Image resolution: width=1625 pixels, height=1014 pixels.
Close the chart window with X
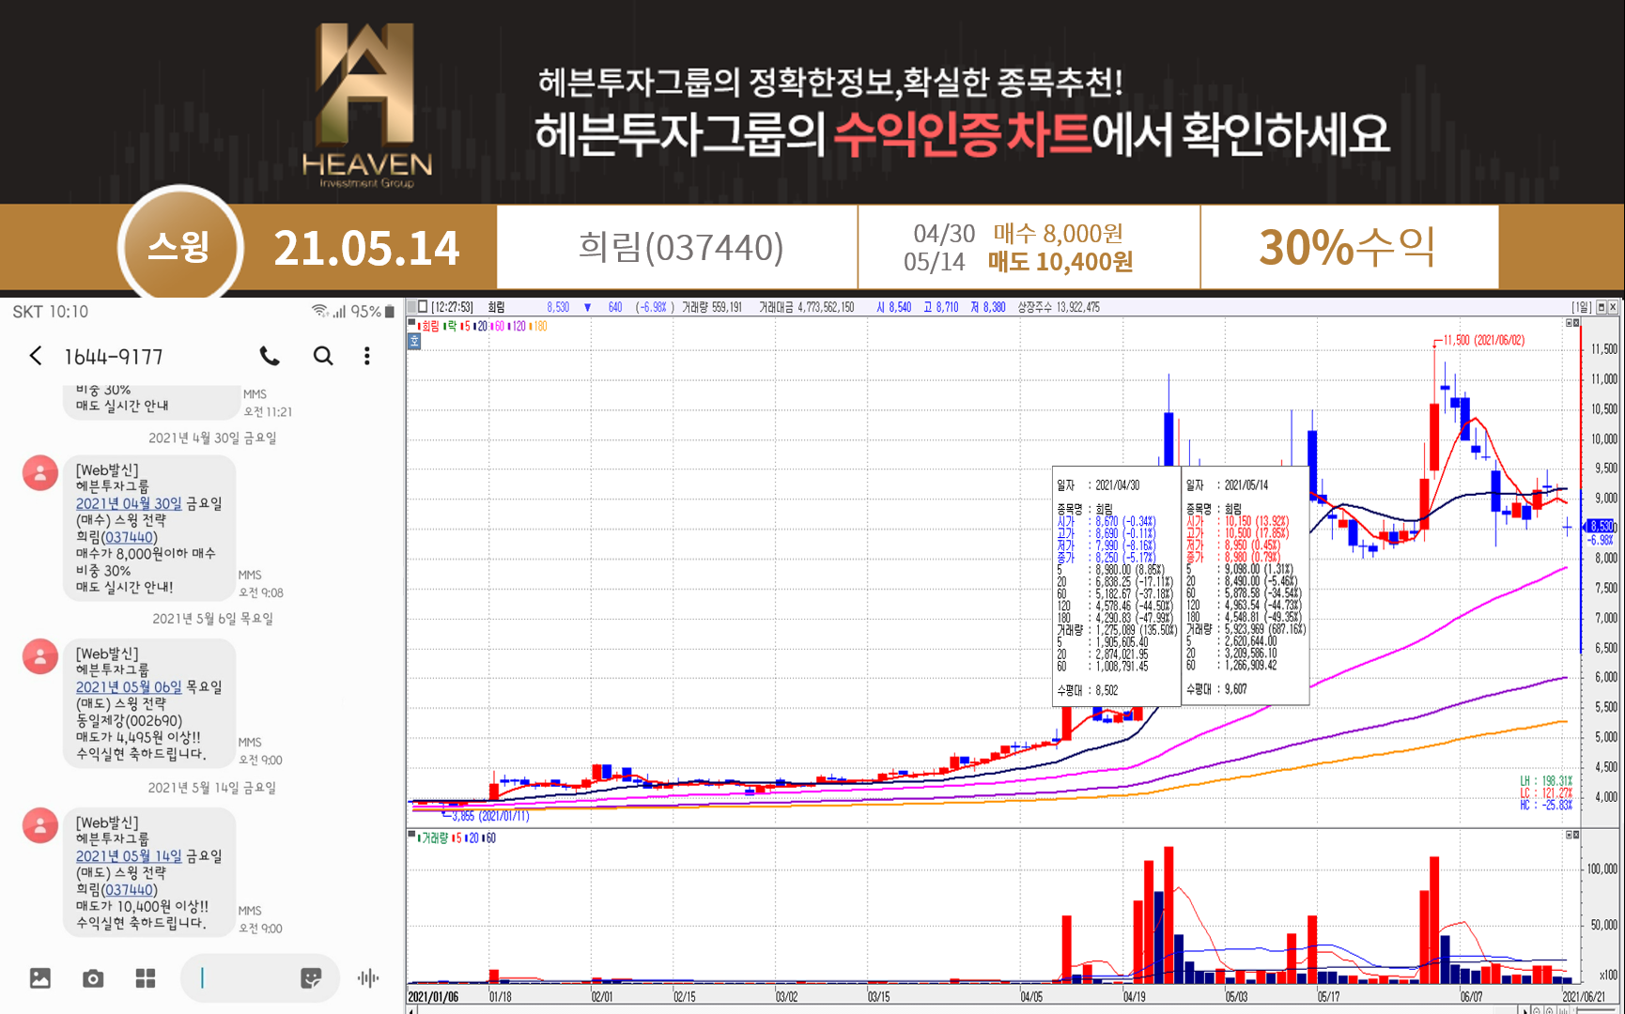pyautogui.click(x=1613, y=307)
